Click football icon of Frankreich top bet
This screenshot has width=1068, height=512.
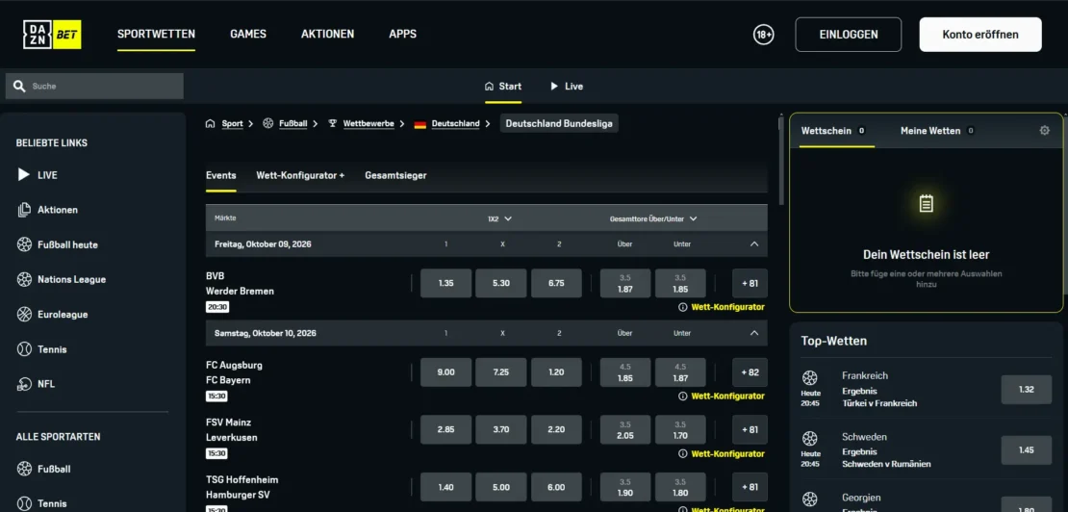point(810,377)
